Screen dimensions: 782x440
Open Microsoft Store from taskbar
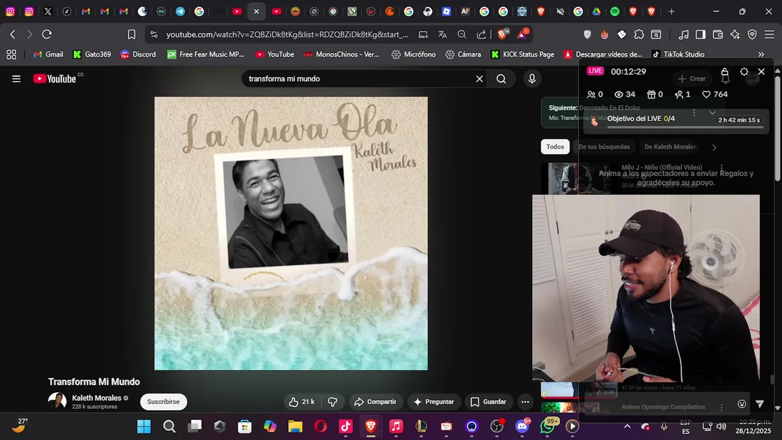tap(244, 427)
